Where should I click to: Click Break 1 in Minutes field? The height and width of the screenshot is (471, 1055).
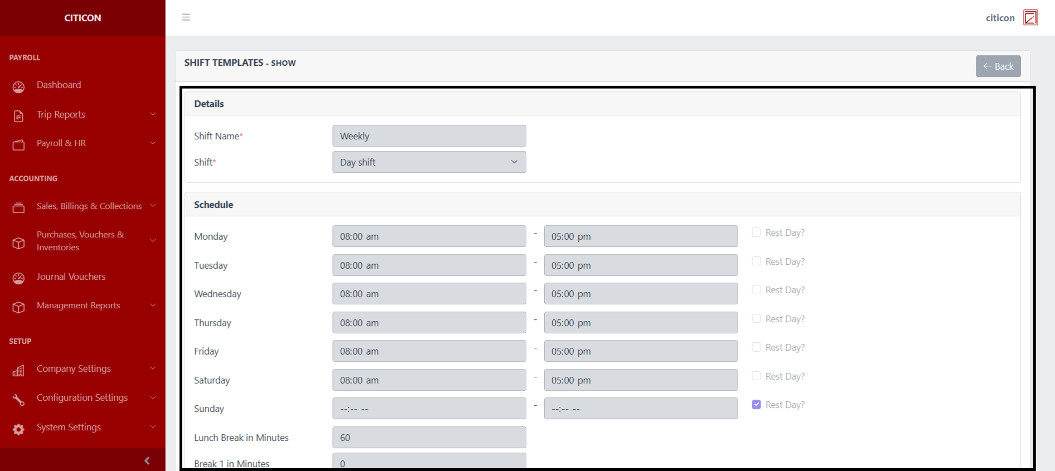coord(429,462)
